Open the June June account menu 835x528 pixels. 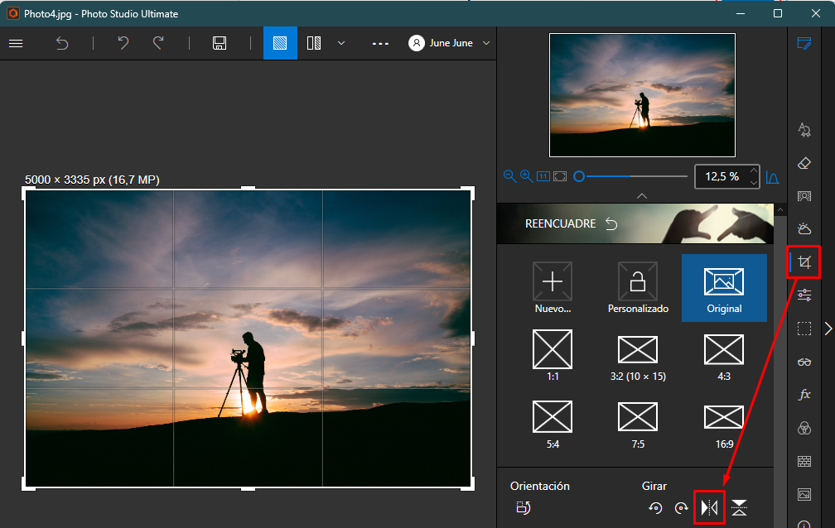pyautogui.click(x=449, y=43)
